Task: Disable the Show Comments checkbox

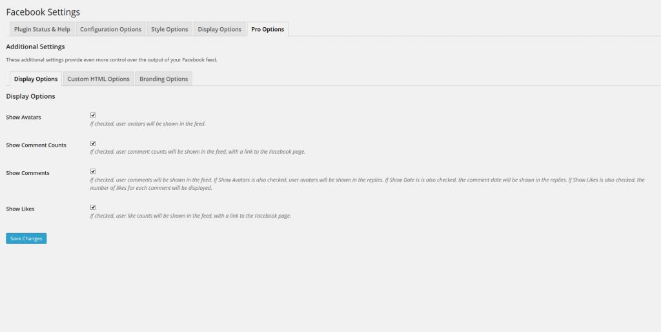Action: point(93,171)
